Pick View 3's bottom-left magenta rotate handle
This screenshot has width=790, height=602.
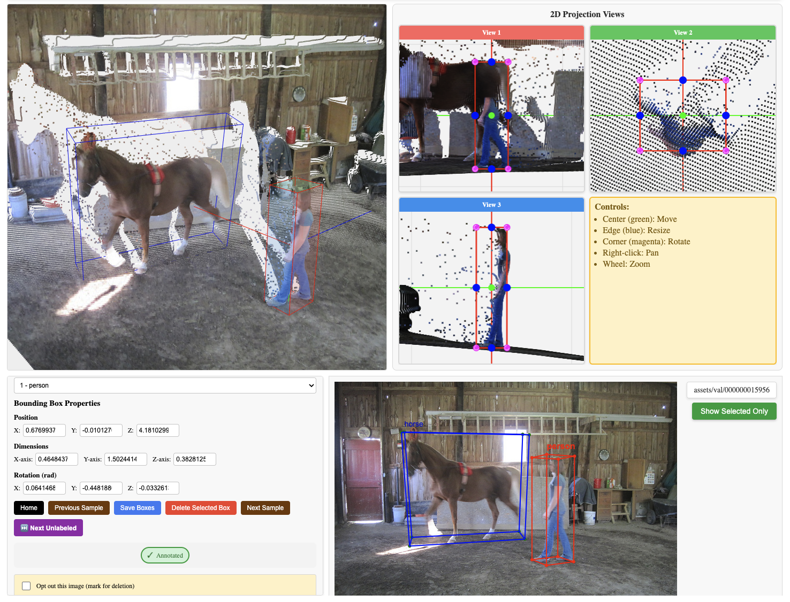(476, 348)
